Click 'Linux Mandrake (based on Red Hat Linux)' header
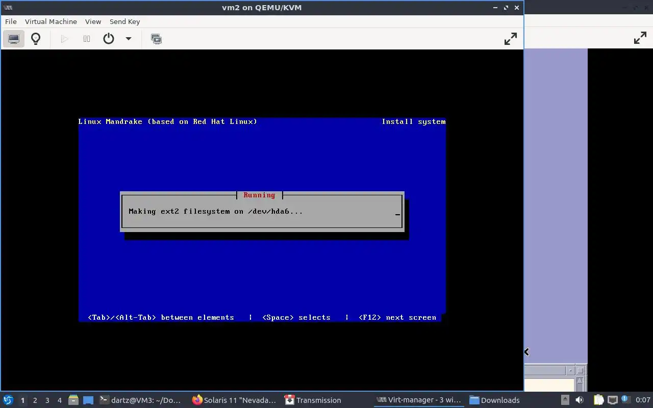 (x=168, y=121)
